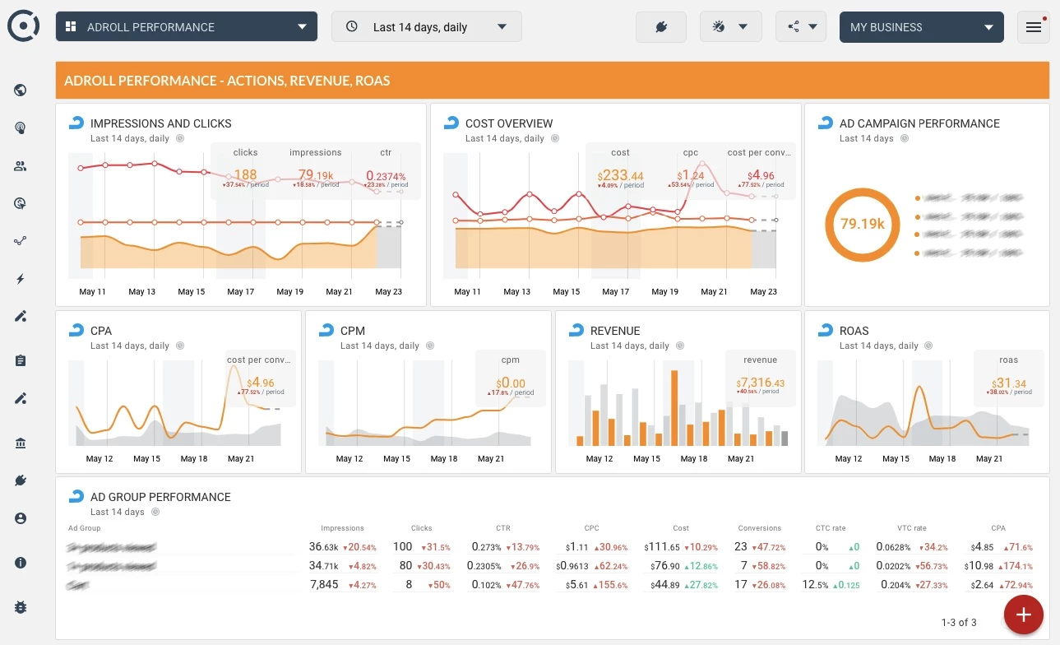Expand the share options dropdown
Image resolution: width=1060 pixels, height=645 pixels.
click(x=801, y=26)
